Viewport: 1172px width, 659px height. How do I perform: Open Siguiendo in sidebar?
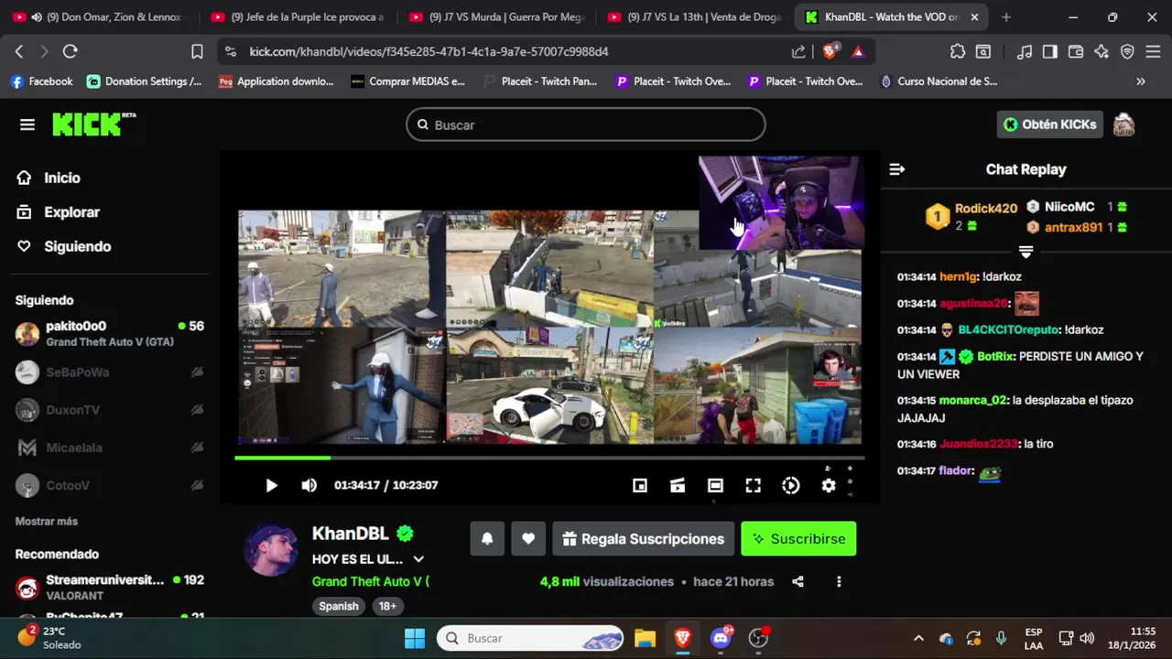click(x=64, y=246)
